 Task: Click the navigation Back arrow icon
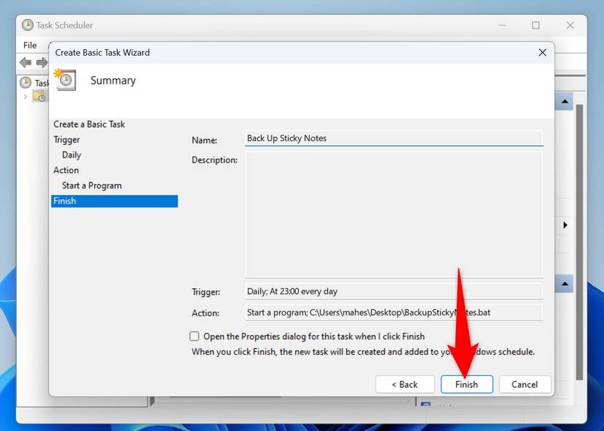click(25, 62)
